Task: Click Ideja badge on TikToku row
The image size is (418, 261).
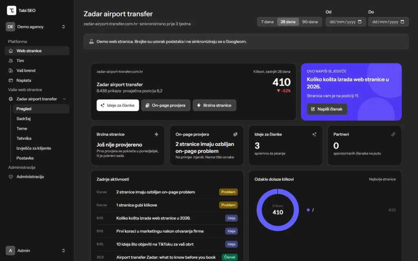Action: point(231,244)
